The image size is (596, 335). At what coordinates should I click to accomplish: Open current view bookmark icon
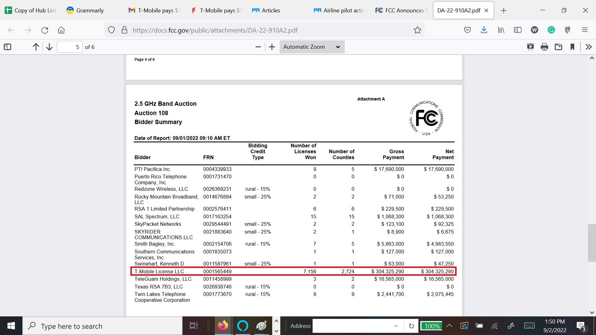tap(572, 47)
